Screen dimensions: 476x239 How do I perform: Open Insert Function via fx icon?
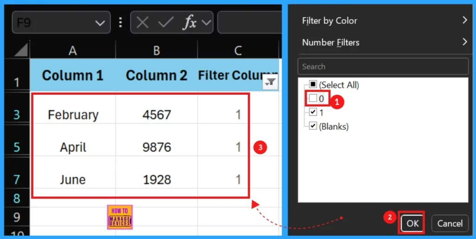(x=190, y=23)
